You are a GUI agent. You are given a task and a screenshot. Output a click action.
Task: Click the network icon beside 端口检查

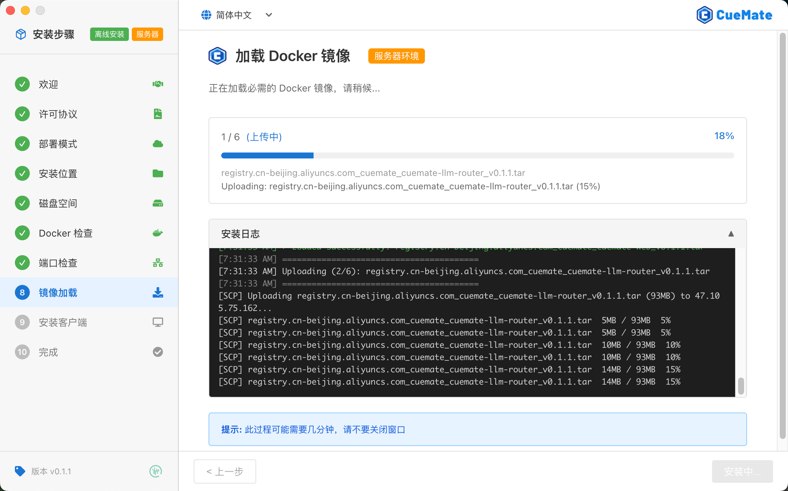click(x=158, y=263)
